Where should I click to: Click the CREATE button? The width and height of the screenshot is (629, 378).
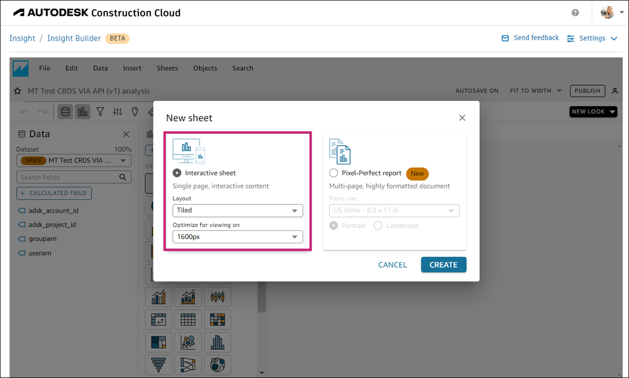click(444, 264)
